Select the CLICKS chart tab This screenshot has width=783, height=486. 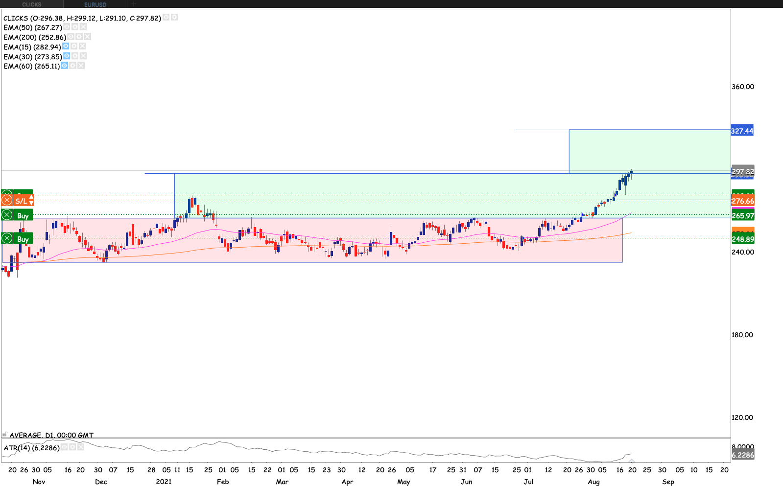coord(32,4)
